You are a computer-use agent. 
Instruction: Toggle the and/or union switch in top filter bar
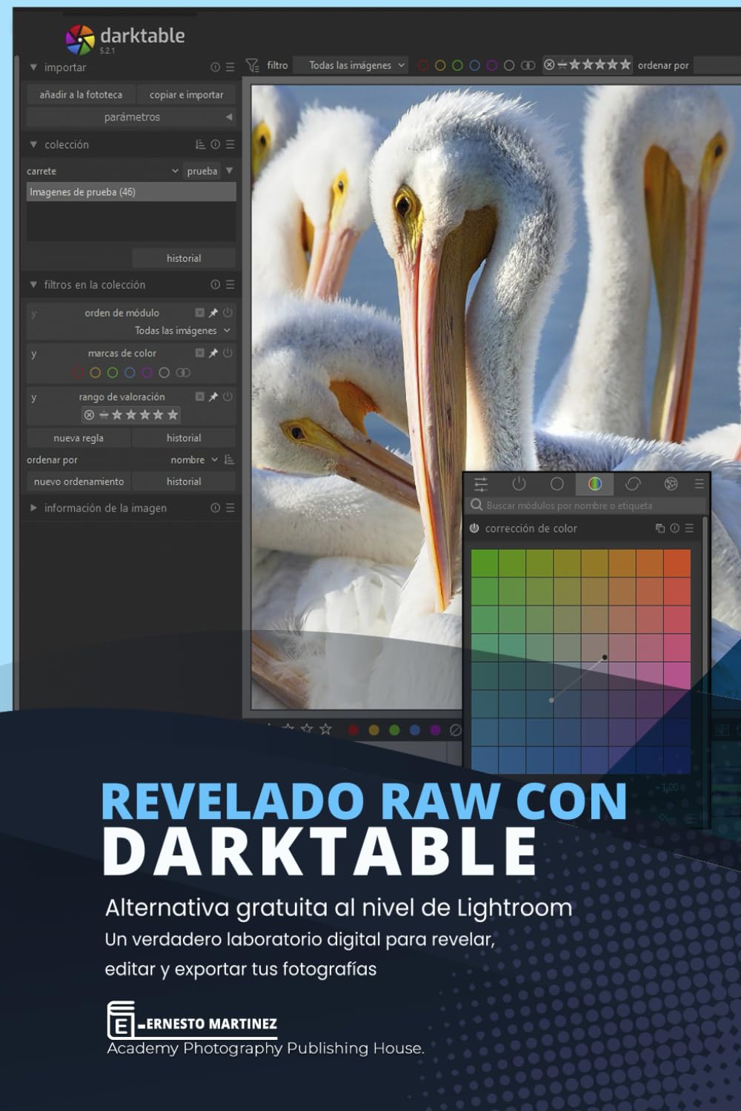tap(528, 65)
